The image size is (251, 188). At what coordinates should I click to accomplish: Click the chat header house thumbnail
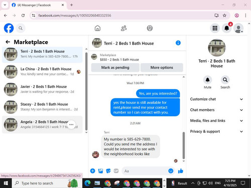pyautogui.click(x=97, y=43)
